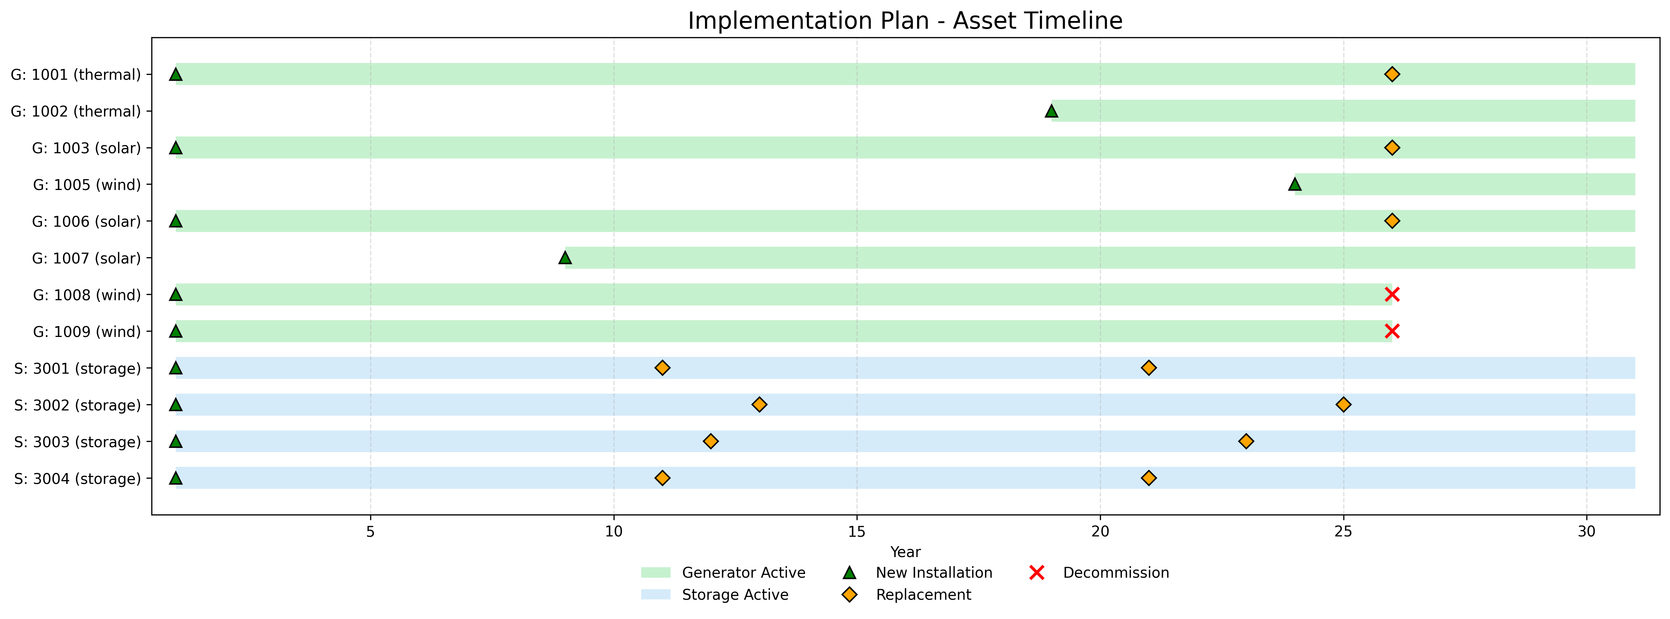Click the Year axis label

click(x=905, y=552)
